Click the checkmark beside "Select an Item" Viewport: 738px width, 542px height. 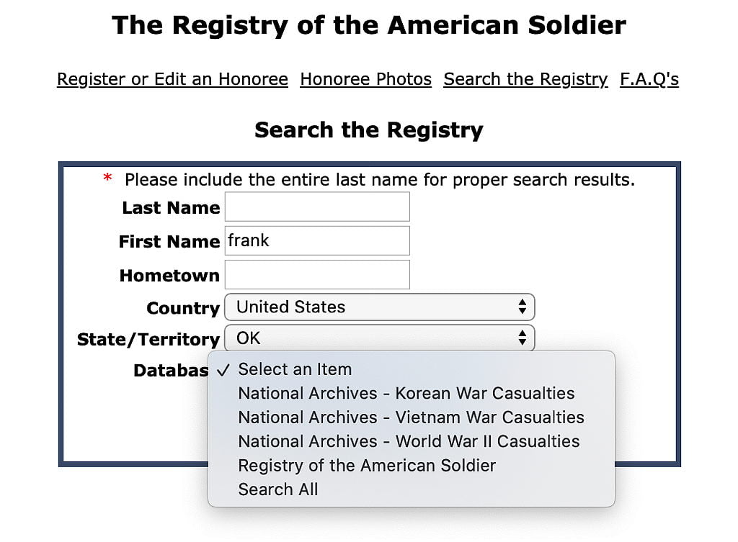pos(224,369)
